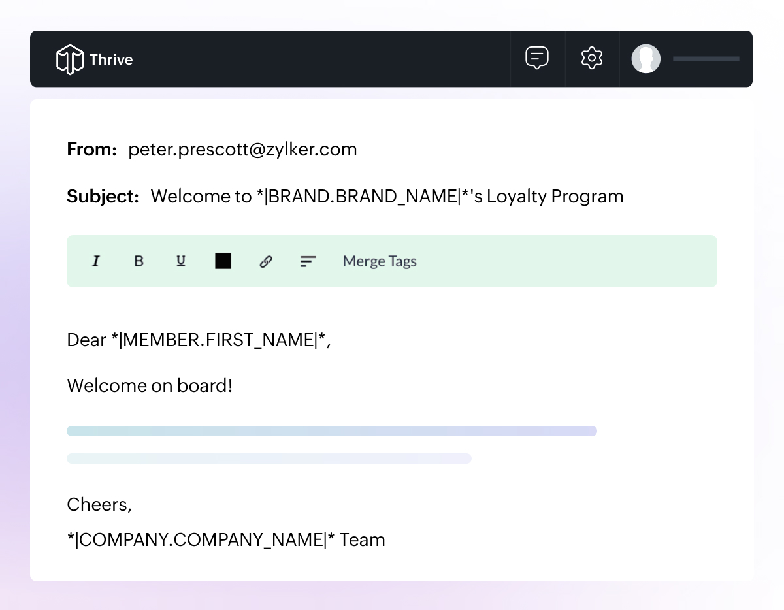Click the Subject line text field

(387, 197)
